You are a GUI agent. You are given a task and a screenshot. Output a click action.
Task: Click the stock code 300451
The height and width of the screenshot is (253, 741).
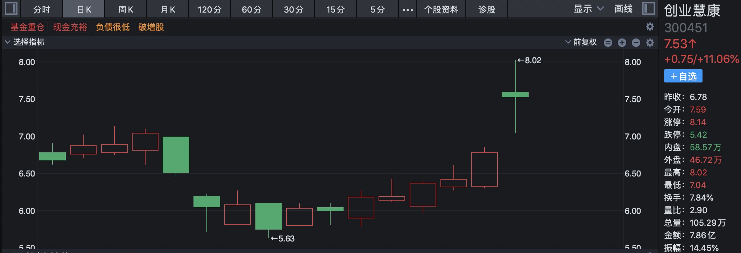(686, 28)
